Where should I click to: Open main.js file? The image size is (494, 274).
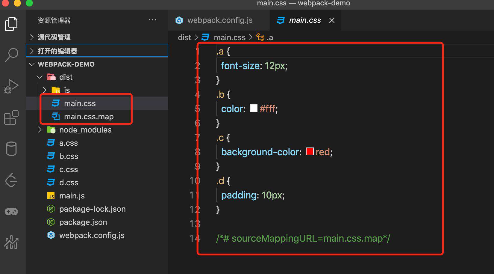coord(97,196)
